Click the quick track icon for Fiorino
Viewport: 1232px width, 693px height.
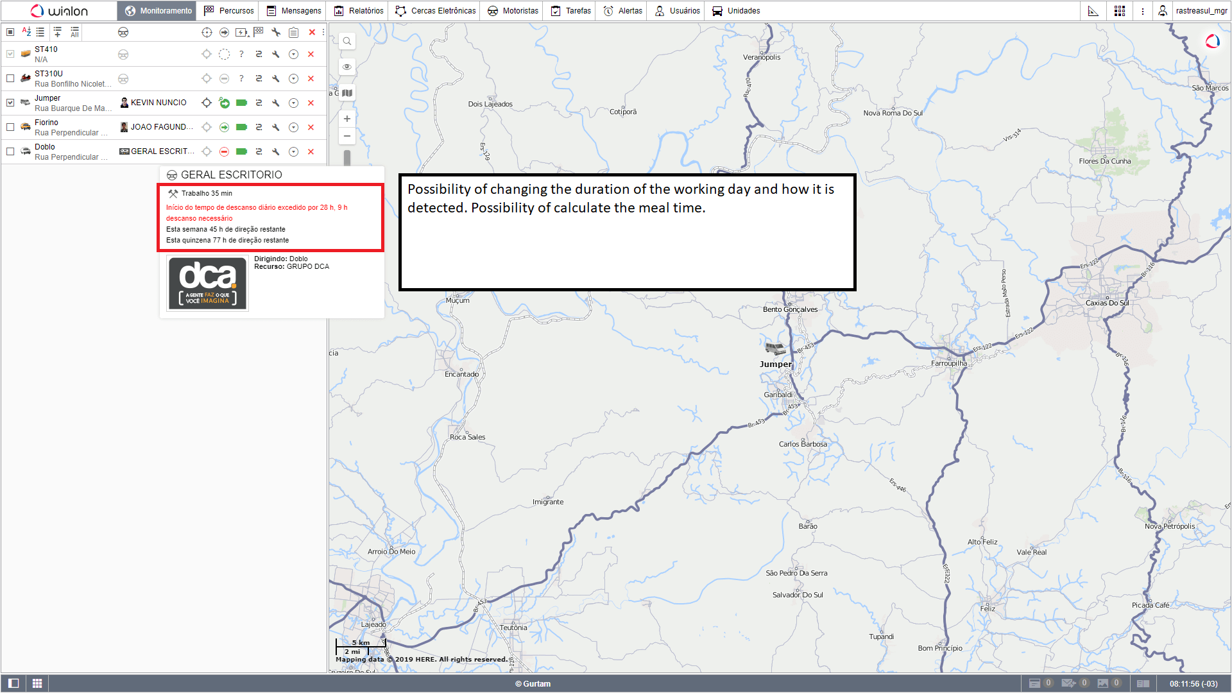tap(259, 127)
